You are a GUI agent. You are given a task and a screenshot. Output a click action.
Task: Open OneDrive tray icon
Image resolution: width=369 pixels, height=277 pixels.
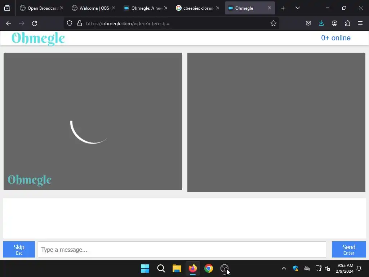click(x=307, y=268)
